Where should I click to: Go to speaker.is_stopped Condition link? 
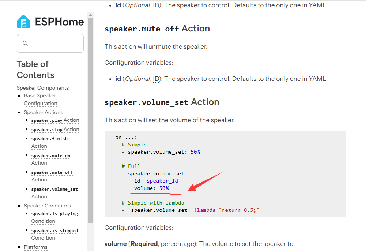[54, 234]
